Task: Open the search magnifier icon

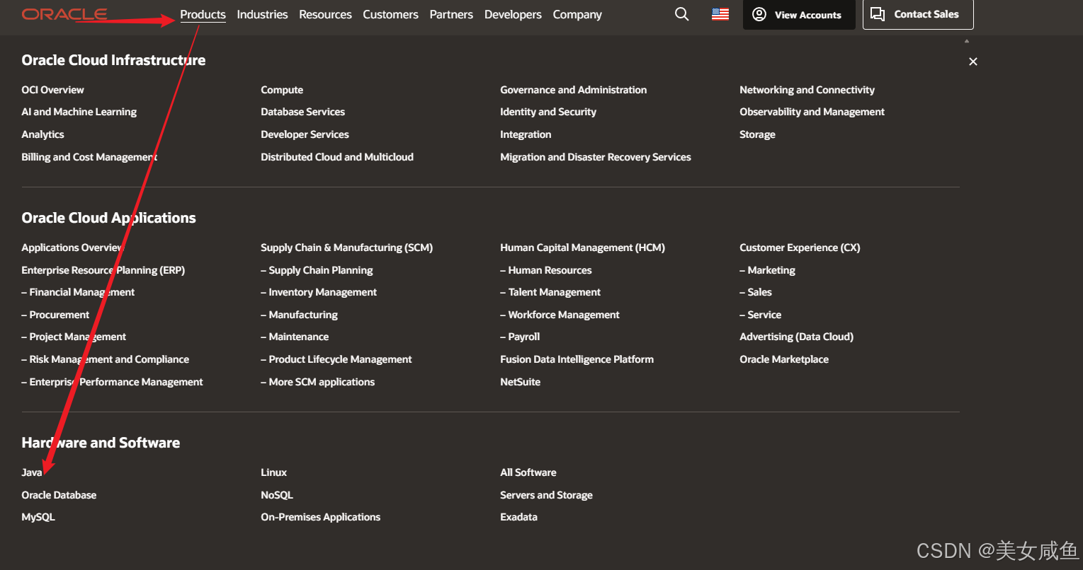Action: (x=681, y=14)
